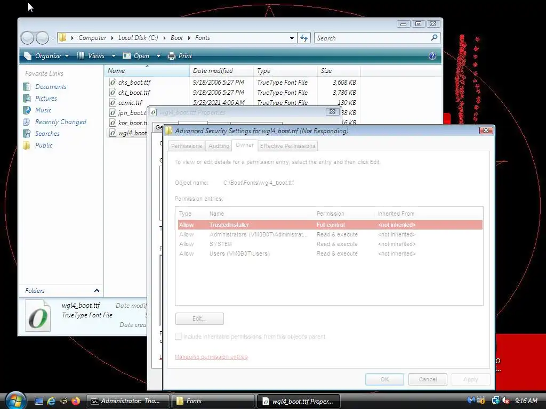Click Computer breadcrumb in address bar
546x409 pixels.
[x=92, y=38]
